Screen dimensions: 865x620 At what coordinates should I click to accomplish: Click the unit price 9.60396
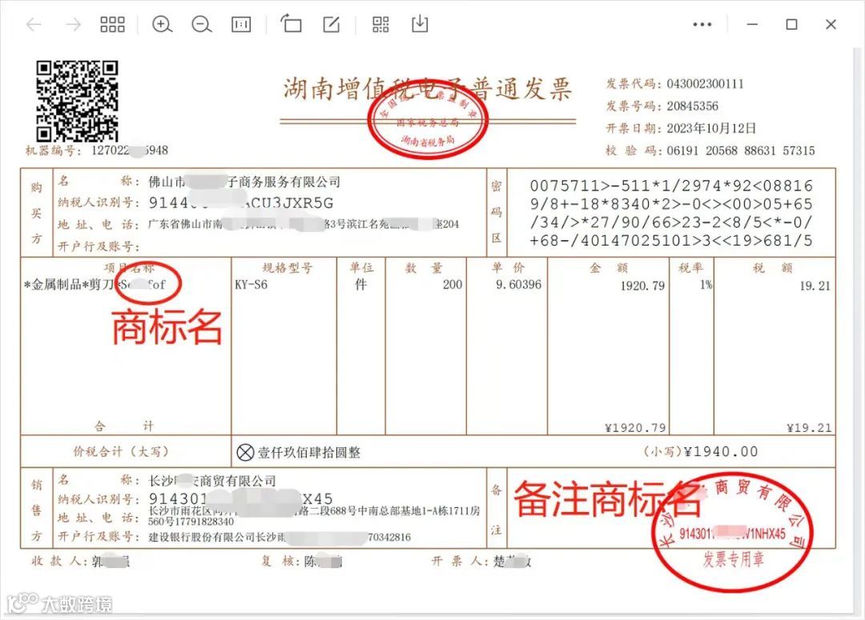pyautogui.click(x=518, y=284)
